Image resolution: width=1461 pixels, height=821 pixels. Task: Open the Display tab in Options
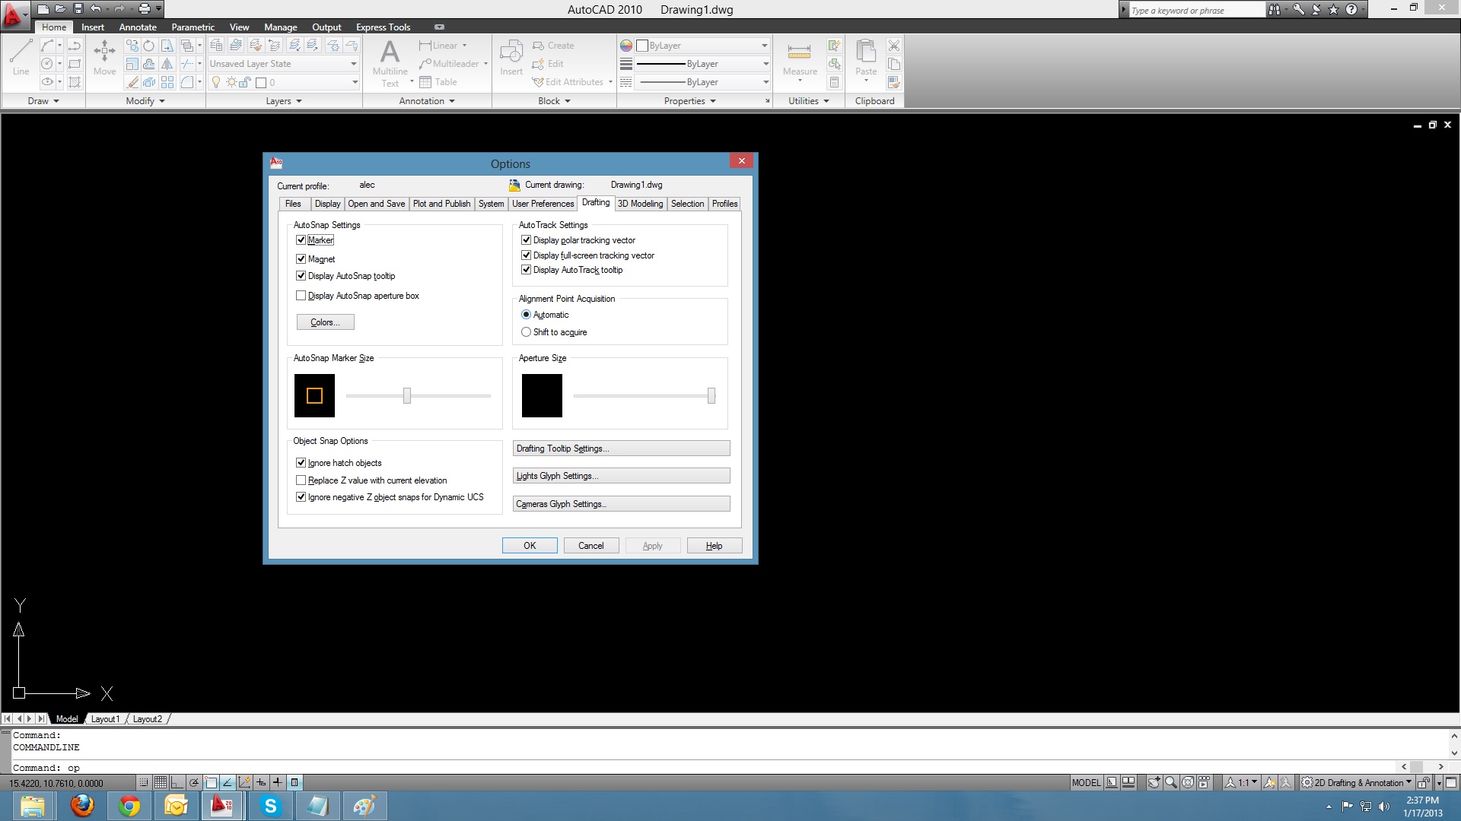[328, 204]
